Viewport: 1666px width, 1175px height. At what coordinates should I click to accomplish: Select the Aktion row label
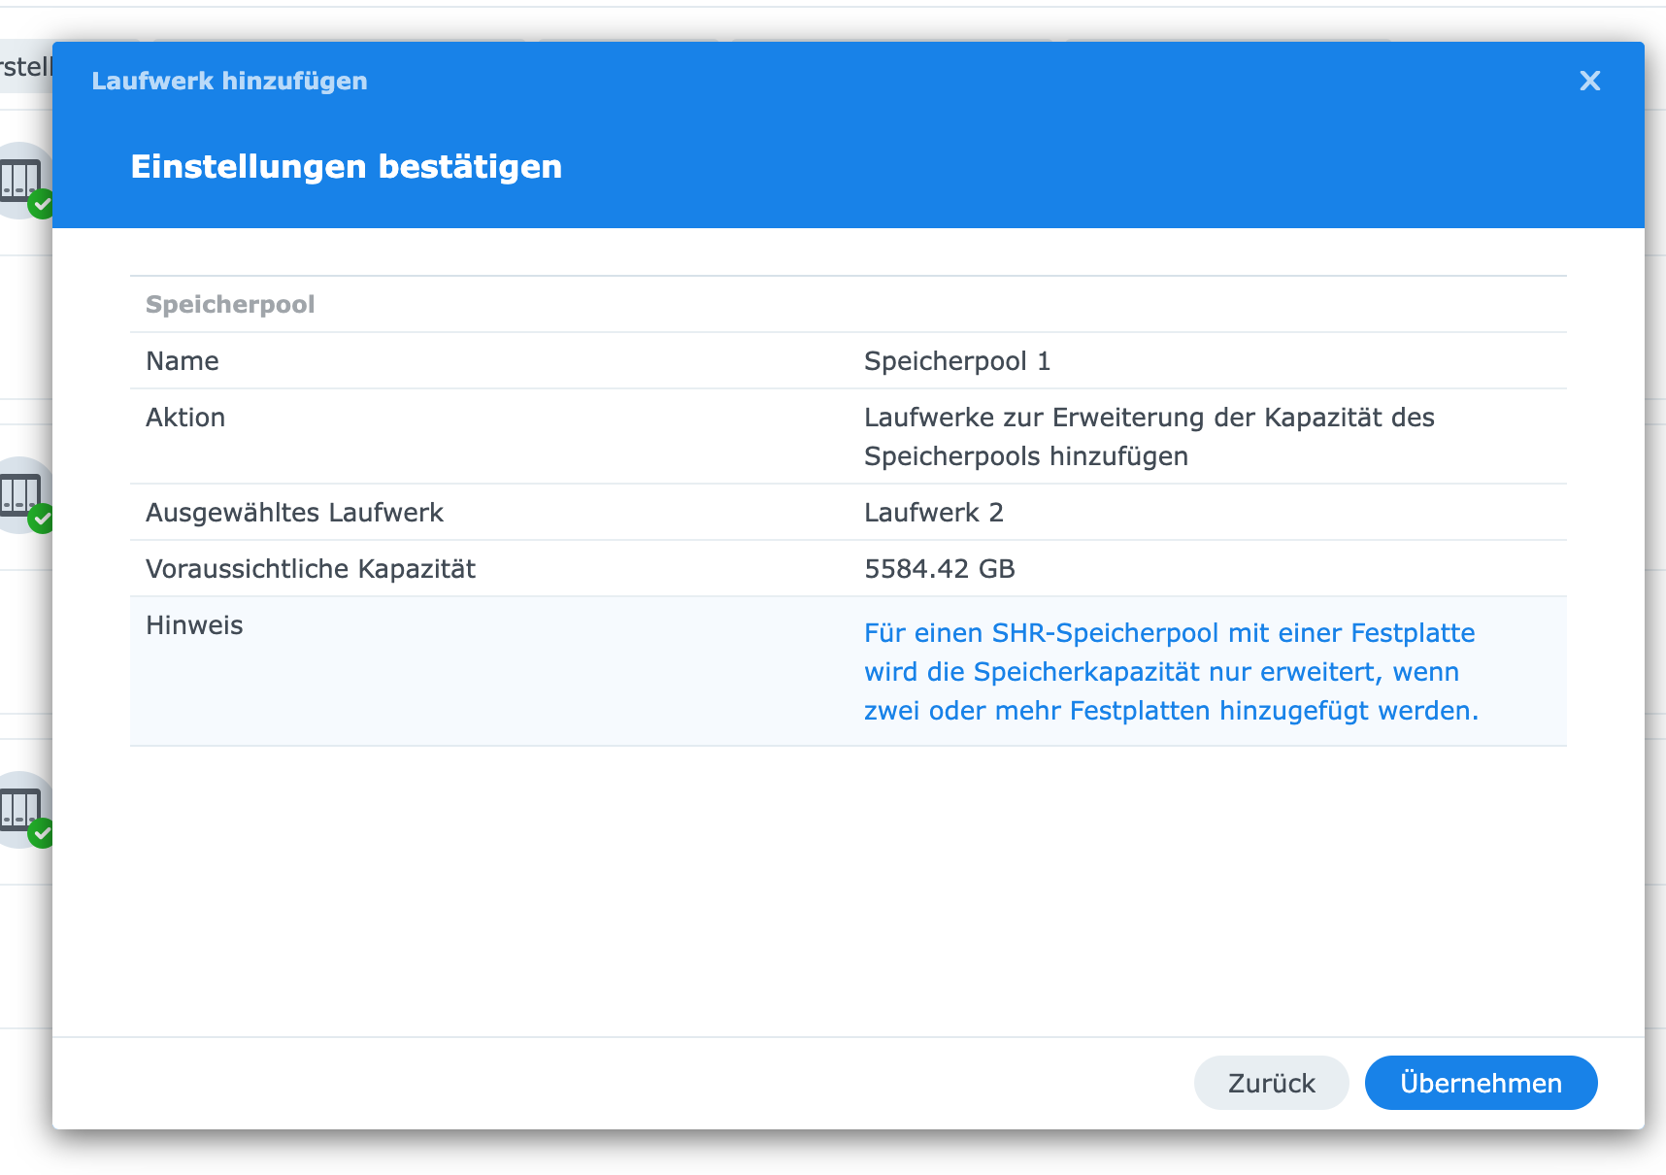point(185,418)
